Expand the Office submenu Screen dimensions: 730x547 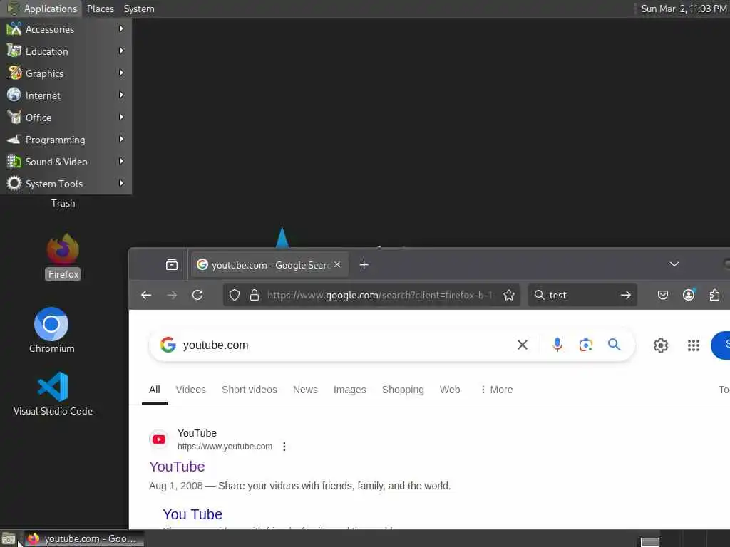pos(66,118)
